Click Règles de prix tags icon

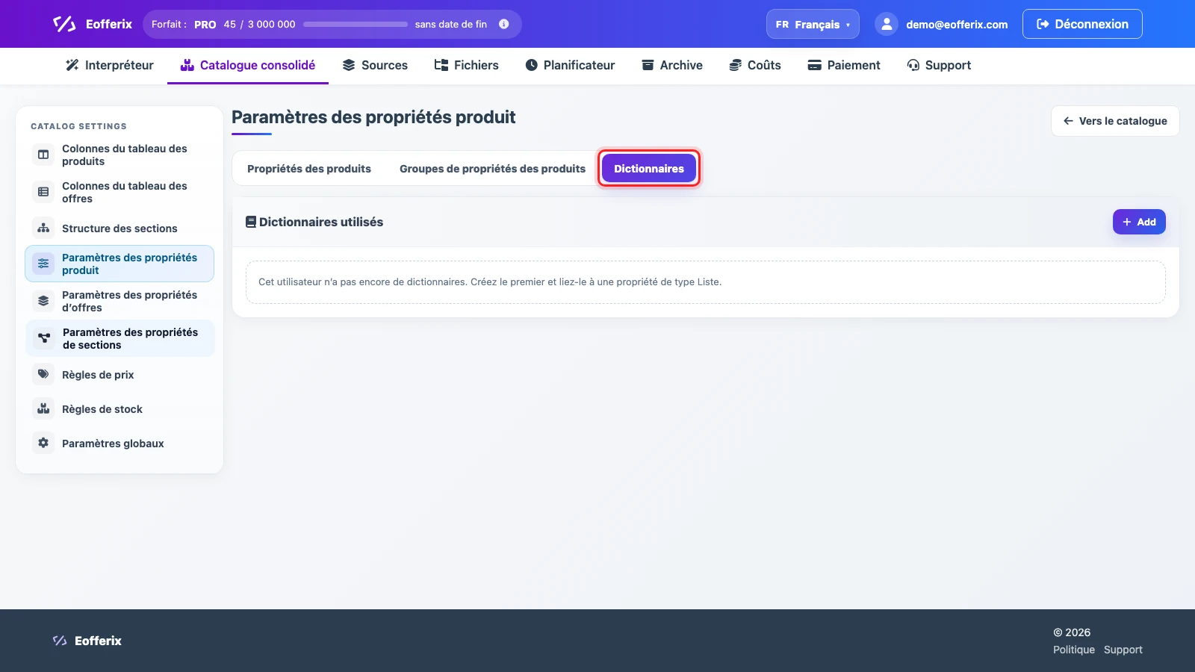pyautogui.click(x=43, y=374)
